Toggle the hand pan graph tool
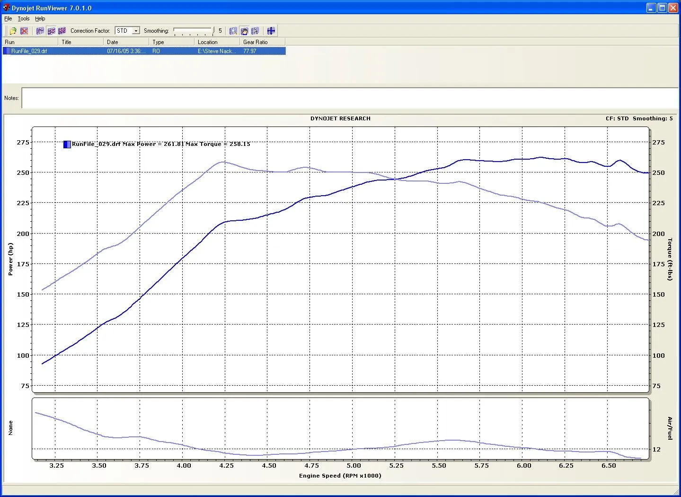 [x=244, y=31]
